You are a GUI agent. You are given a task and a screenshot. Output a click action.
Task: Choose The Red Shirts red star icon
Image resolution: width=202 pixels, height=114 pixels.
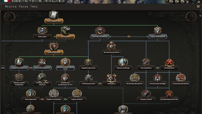[x=169, y=62]
